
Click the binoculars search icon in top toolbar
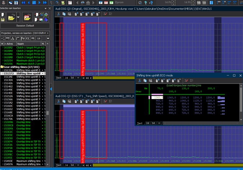point(82,3)
